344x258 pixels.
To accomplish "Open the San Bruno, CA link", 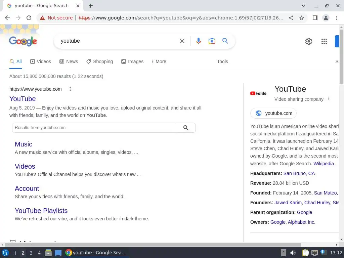I will 299,174.
